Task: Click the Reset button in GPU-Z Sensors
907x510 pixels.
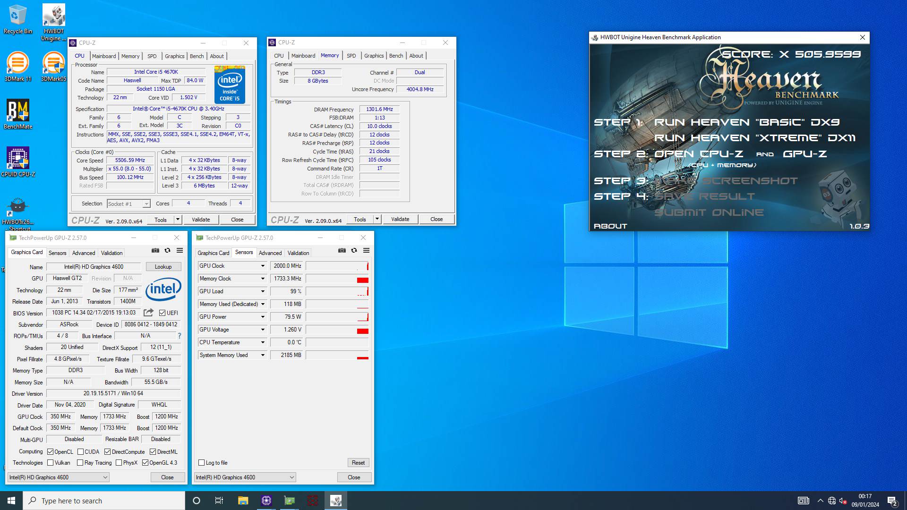Action: pyautogui.click(x=358, y=463)
